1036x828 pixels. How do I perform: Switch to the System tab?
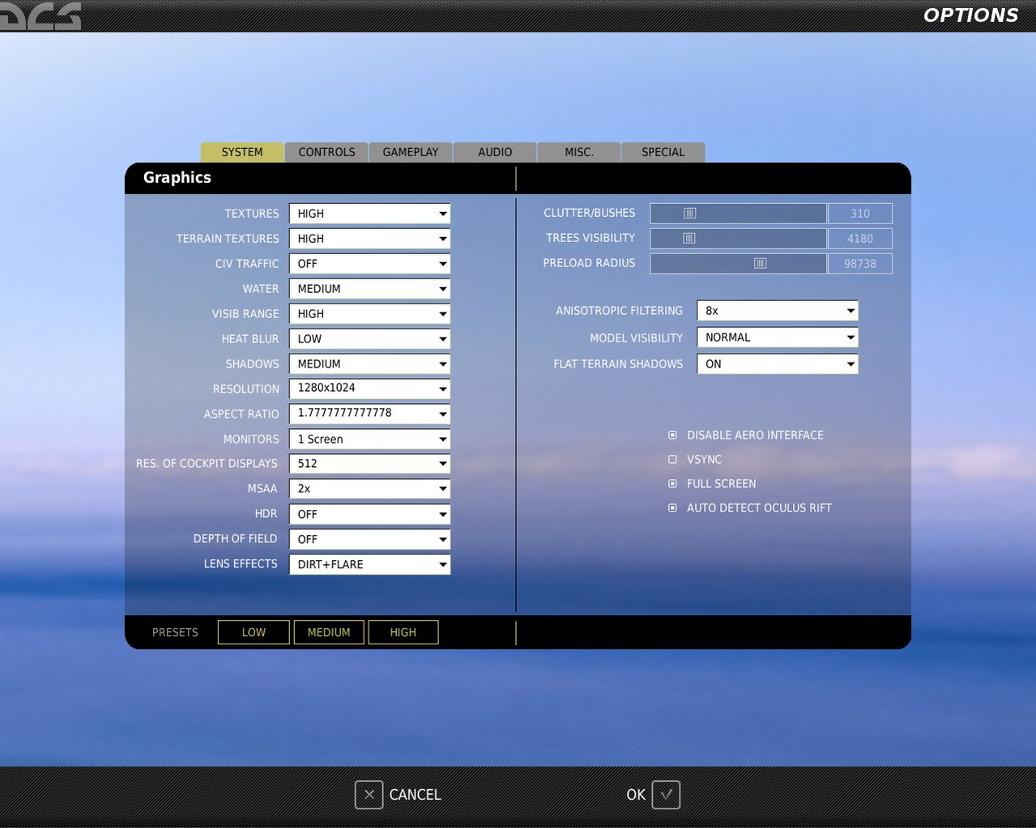(x=242, y=152)
